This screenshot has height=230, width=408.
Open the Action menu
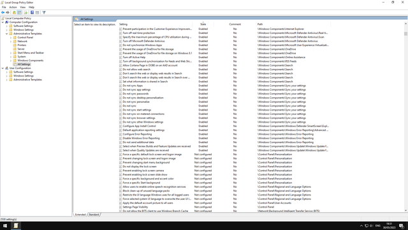13,7
